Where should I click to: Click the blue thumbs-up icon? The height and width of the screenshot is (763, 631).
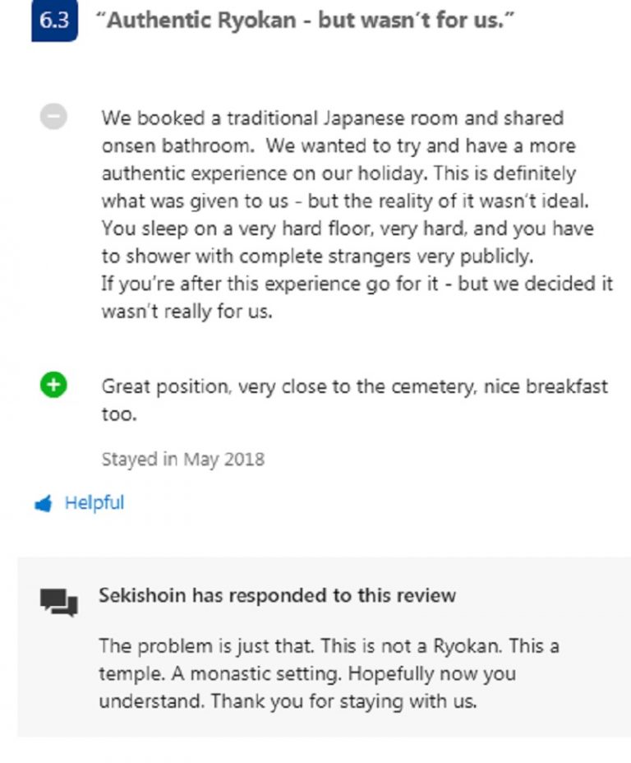click(44, 504)
